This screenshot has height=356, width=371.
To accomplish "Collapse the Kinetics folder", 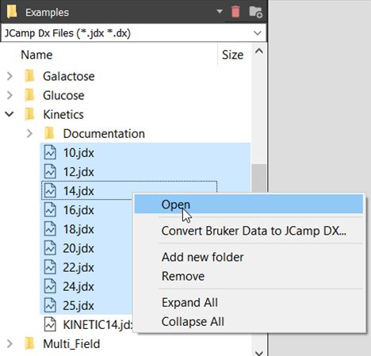I will tap(10, 114).
